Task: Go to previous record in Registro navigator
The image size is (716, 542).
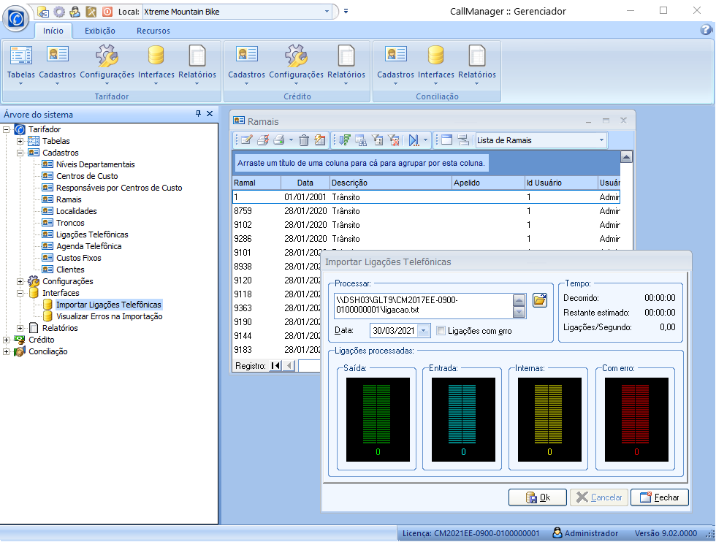Action: pos(289,365)
